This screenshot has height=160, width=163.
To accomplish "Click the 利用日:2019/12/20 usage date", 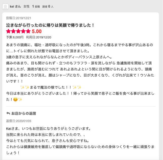I will (x=39, y=37).
